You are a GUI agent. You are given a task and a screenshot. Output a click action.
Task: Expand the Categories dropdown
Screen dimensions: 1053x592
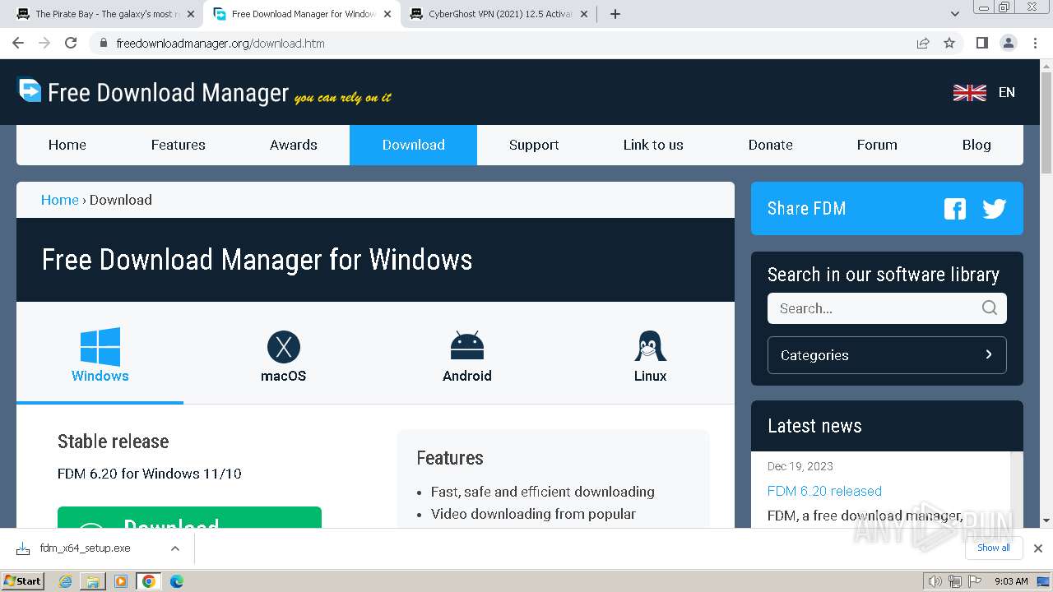(887, 355)
